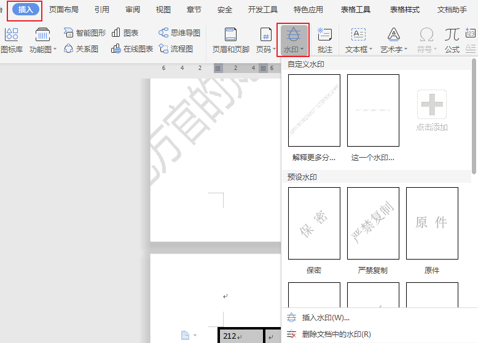Click the 功能图 function chart icon
This screenshot has width=478, height=343.
(x=42, y=34)
